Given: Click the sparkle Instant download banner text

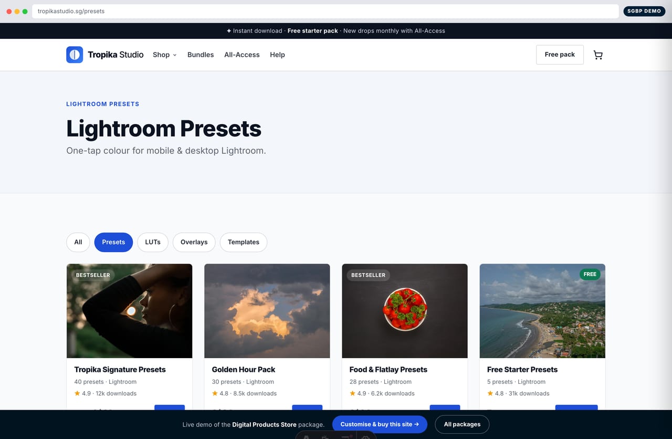Looking at the screenshot, I should [255, 31].
